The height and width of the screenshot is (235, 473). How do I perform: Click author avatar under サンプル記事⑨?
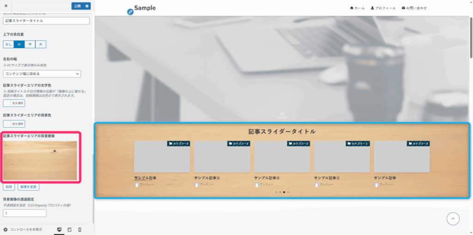pos(197,185)
